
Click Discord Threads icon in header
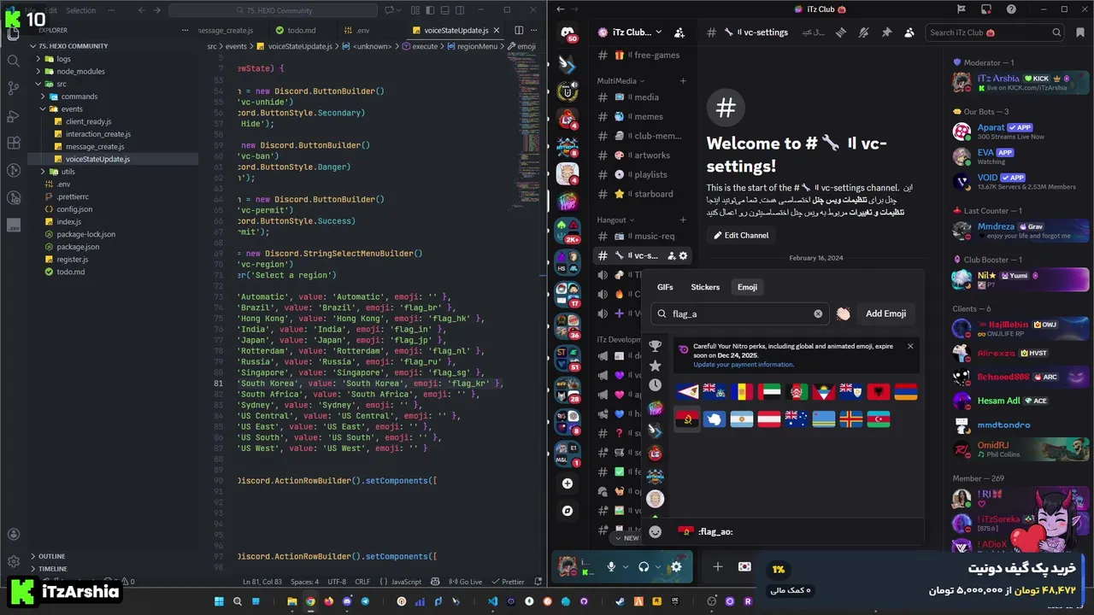(842, 32)
